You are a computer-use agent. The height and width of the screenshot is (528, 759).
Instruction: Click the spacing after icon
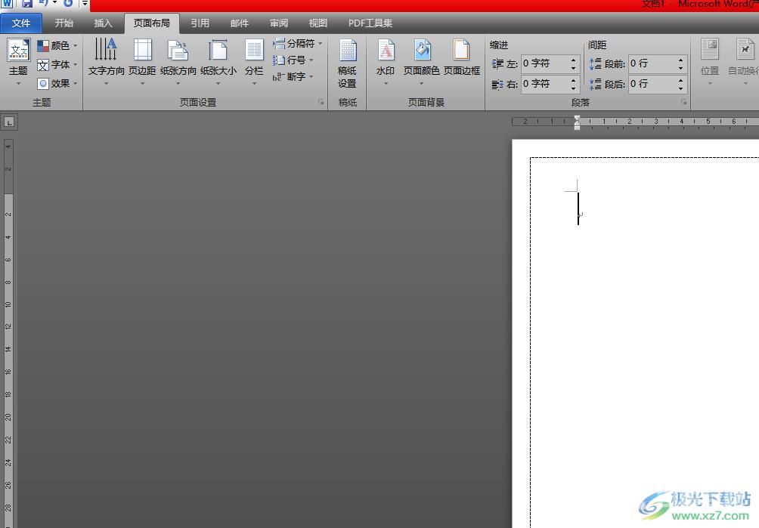[596, 84]
